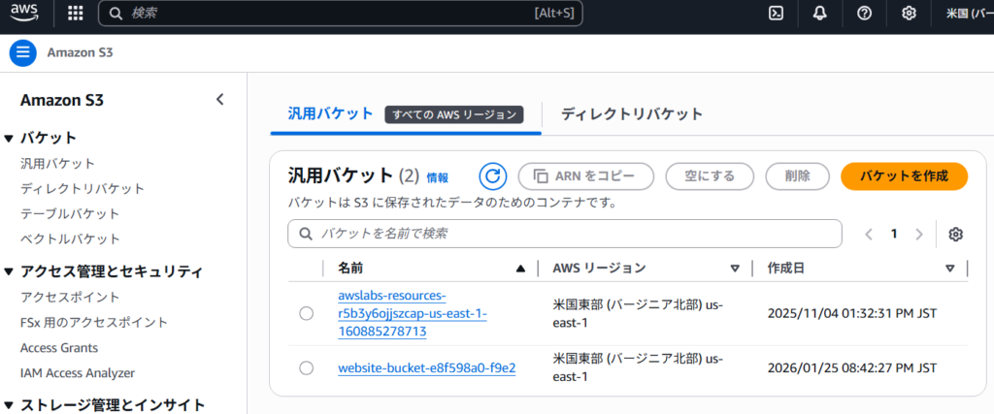This screenshot has width=994, height=414.
Task: Open bucket table preferences gear
Action: coord(955,234)
